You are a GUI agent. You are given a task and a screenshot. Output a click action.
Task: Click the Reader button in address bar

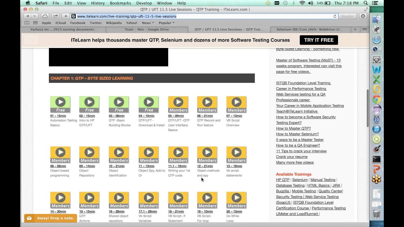(348, 16)
